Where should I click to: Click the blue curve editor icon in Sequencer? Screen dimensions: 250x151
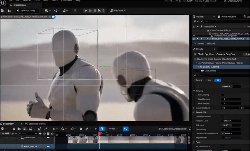[x=125, y=129]
